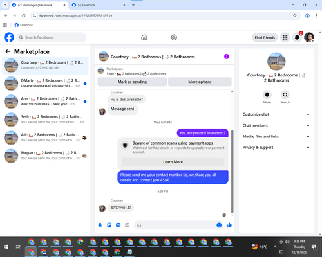Open the Groups icon in the top navigation
The width and height of the screenshot is (322, 257).
click(x=174, y=37)
